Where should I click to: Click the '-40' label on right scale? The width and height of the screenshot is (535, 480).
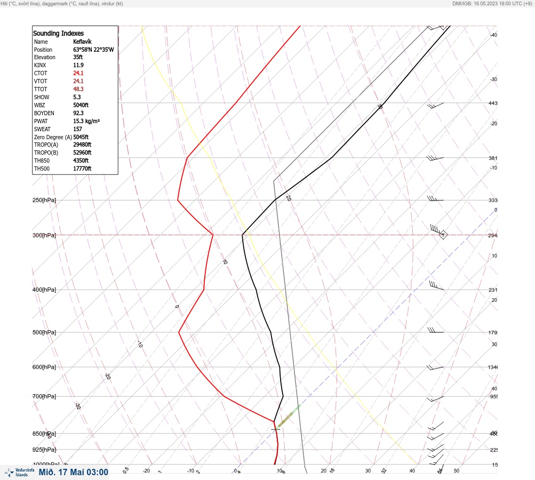(x=493, y=35)
